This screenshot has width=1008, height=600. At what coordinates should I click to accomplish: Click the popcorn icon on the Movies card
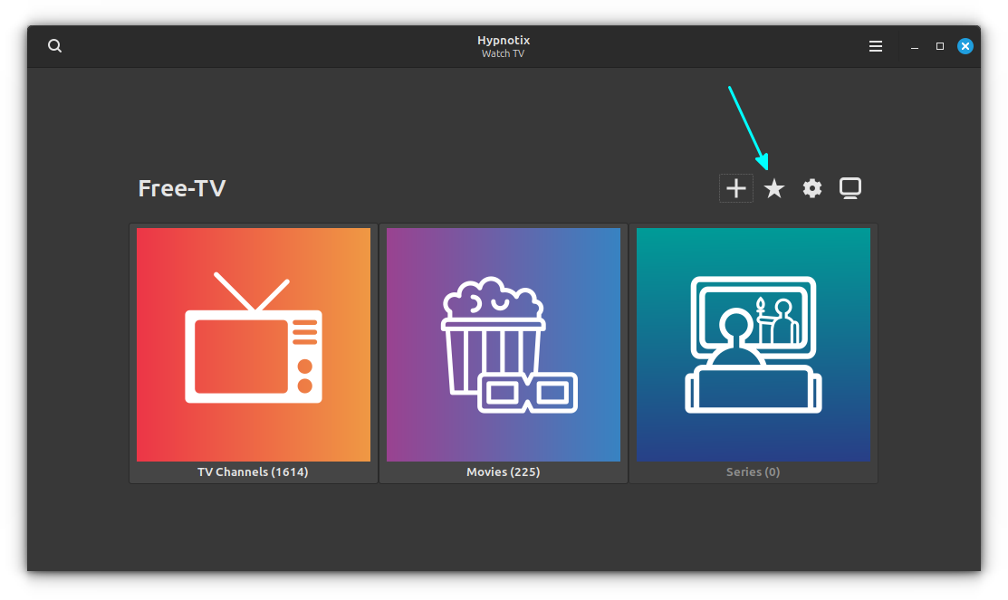click(x=503, y=345)
